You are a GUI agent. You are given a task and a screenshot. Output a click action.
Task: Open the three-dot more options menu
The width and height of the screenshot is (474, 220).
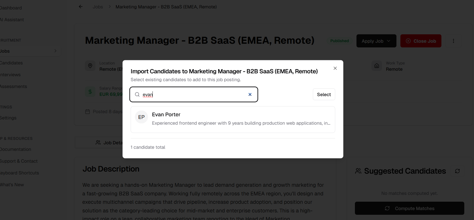(x=453, y=41)
